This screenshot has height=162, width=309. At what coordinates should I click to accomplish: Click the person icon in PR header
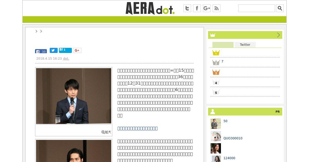point(212,112)
